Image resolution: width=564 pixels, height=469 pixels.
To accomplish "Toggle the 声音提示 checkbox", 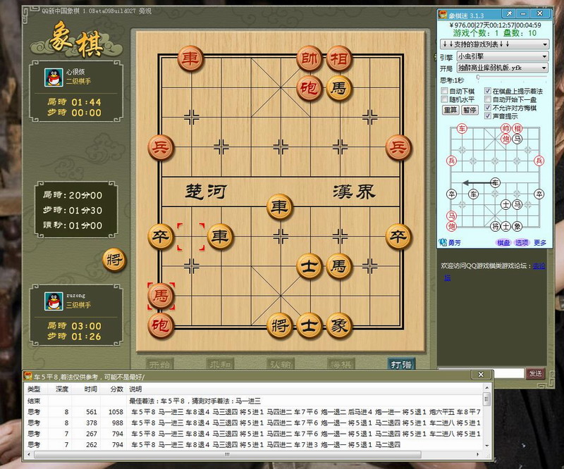I will pyautogui.click(x=488, y=115).
